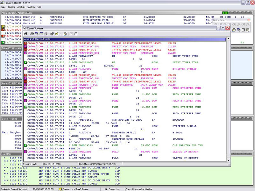
Task: Close the Quick Select floating toolbar
Action: [x=249, y=20]
